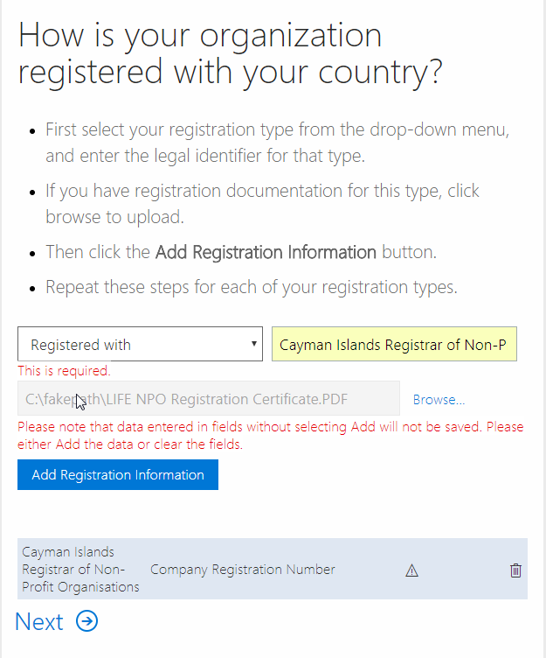Click the circled arrow icon beside Next
This screenshot has width=546, height=658.
tap(86, 620)
